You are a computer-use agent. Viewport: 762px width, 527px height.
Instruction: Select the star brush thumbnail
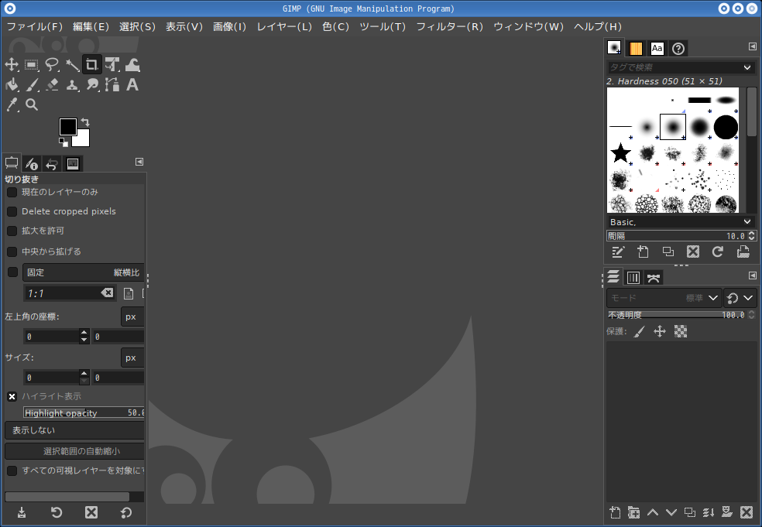620,153
